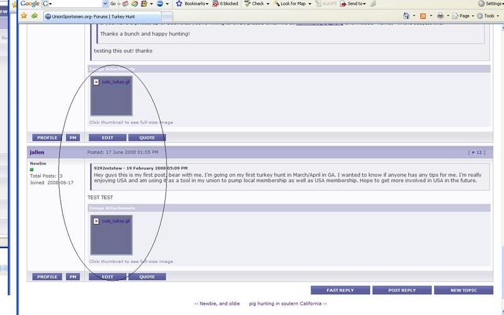Click broken image icon in jallen's attachment
Image resolution: width=504 pixels, height=315 pixels.
pos(96,221)
